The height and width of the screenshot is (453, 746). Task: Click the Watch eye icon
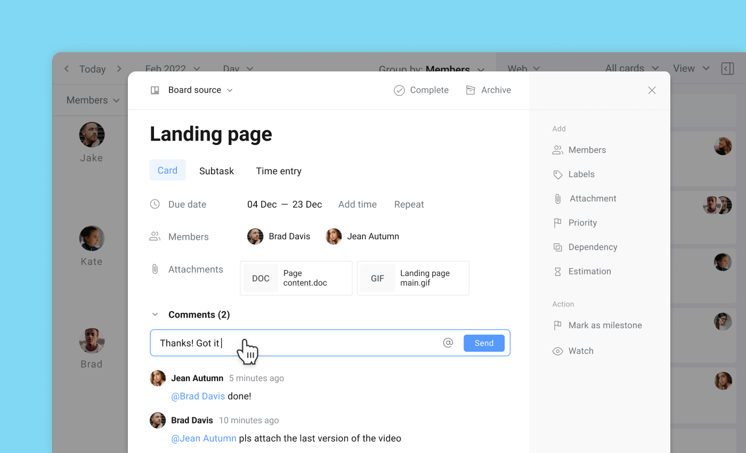coord(557,351)
